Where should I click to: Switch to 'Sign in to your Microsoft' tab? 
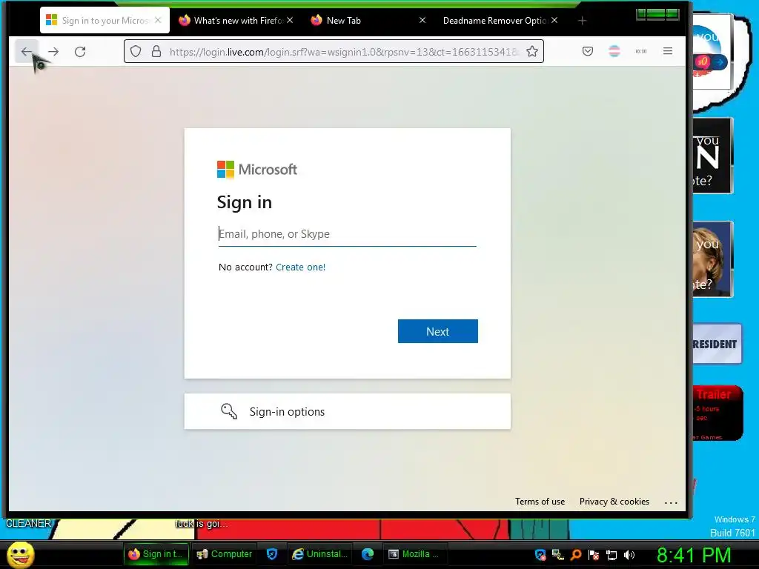tap(105, 20)
